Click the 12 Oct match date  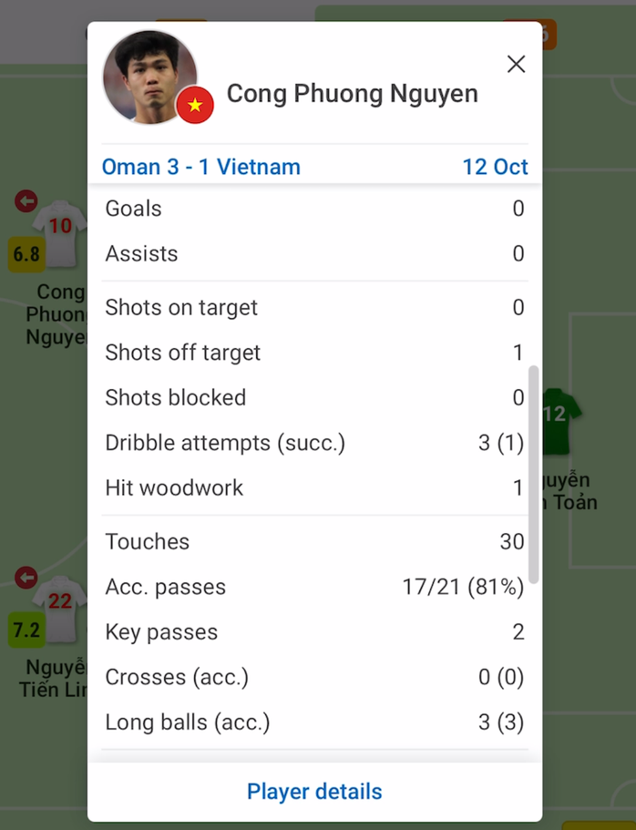click(x=495, y=167)
